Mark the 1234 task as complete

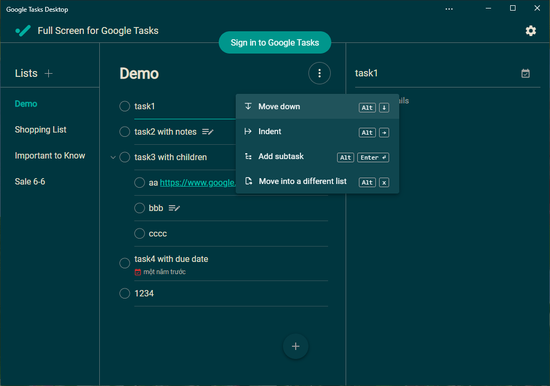125,293
